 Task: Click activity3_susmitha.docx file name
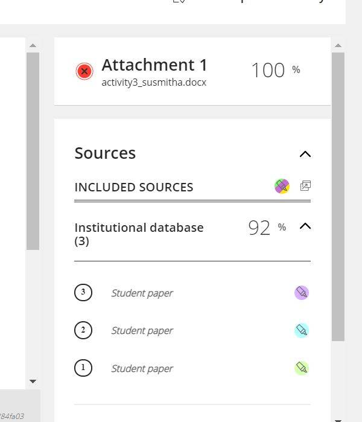coord(154,82)
